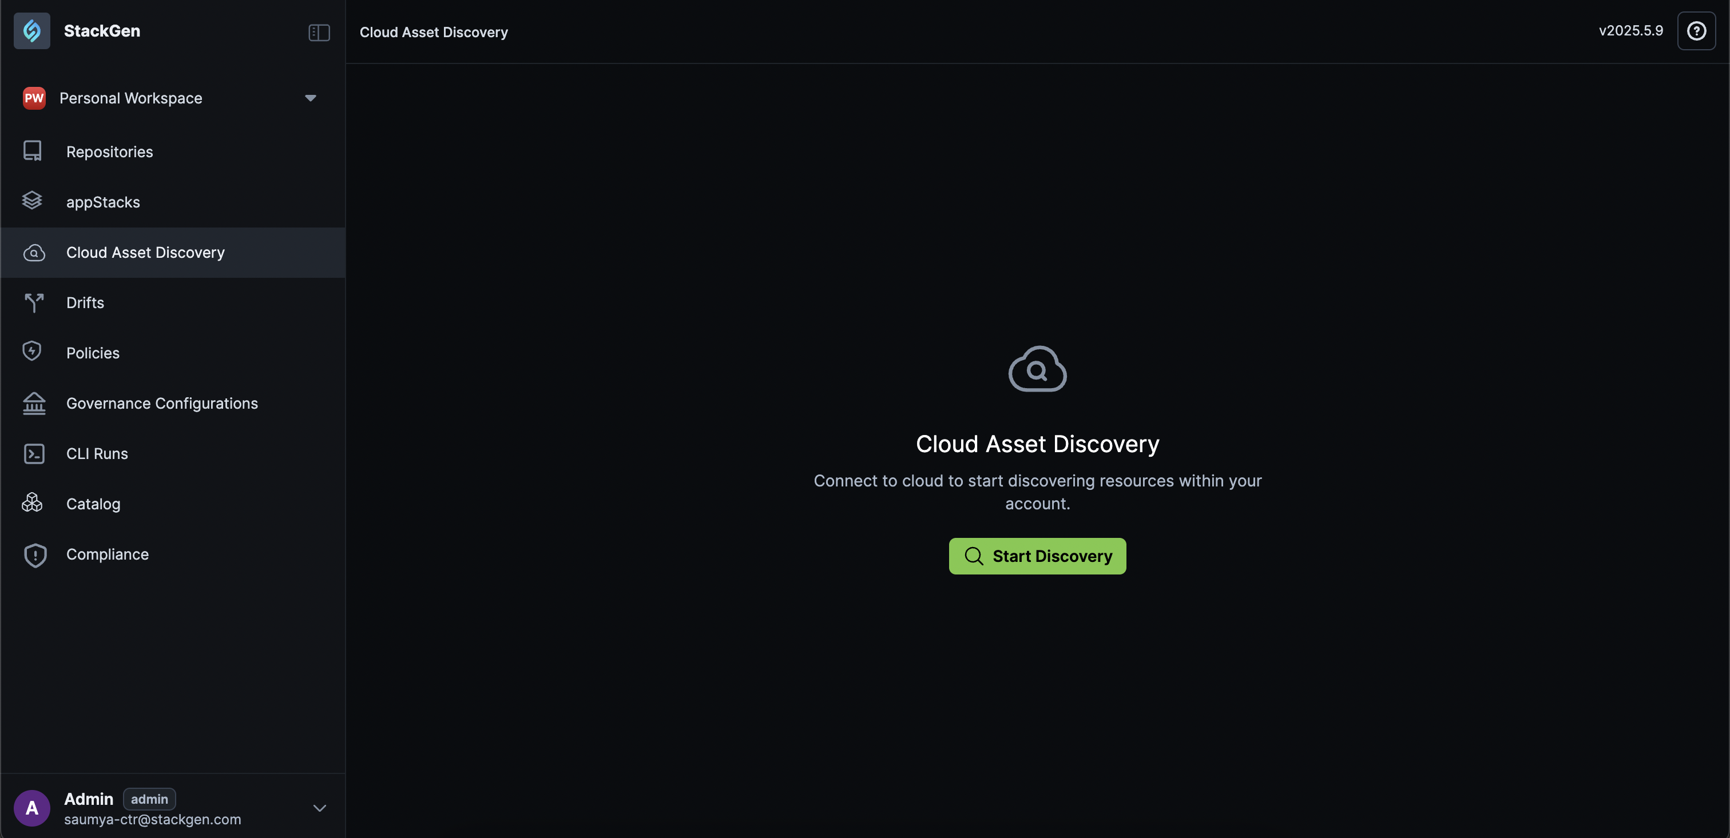Click the CLI Runs terminal icon

click(34, 453)
